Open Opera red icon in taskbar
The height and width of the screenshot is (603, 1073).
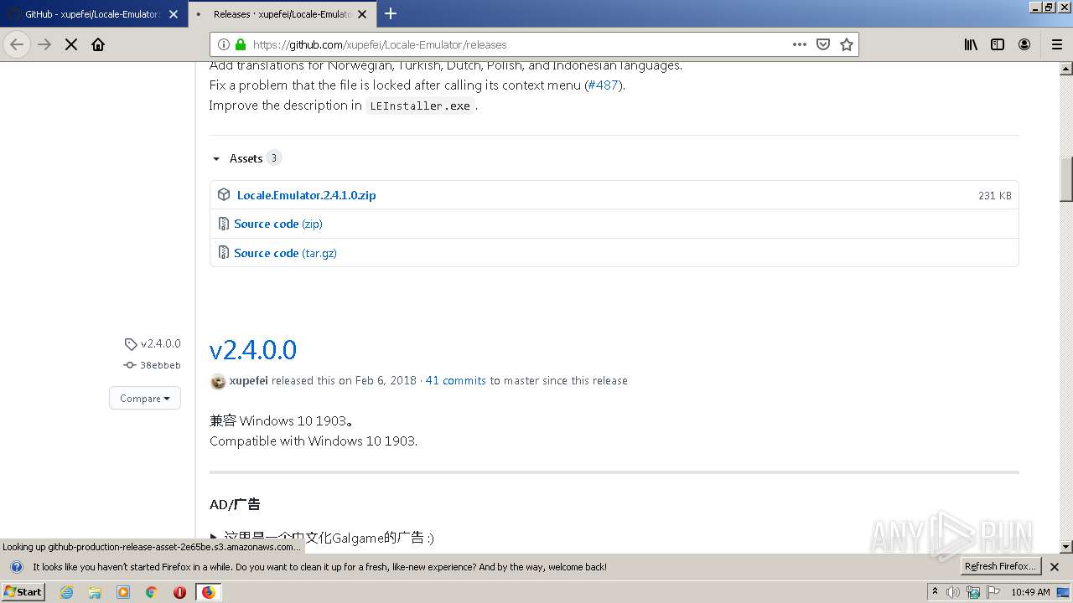179,592
